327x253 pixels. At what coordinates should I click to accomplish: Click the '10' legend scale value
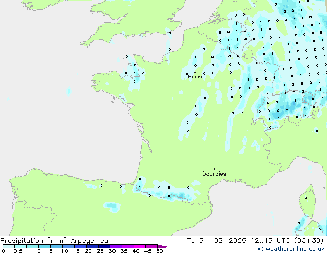(x=64, y=251)
